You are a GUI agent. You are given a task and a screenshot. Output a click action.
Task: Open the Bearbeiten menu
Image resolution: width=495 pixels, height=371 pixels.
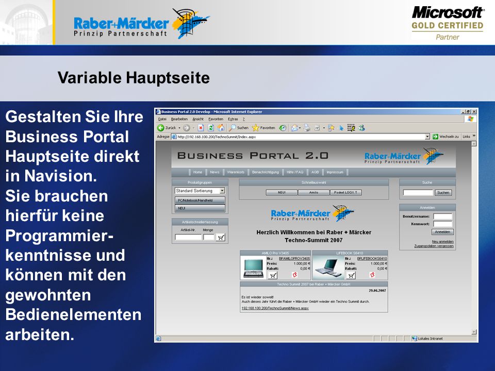179,119
